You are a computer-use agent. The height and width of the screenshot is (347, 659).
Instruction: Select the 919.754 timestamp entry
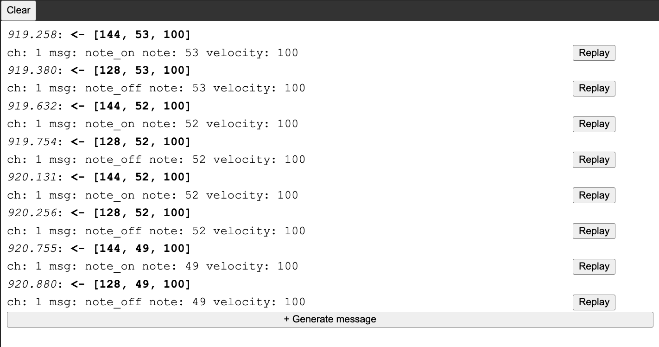tap(32, 141)
